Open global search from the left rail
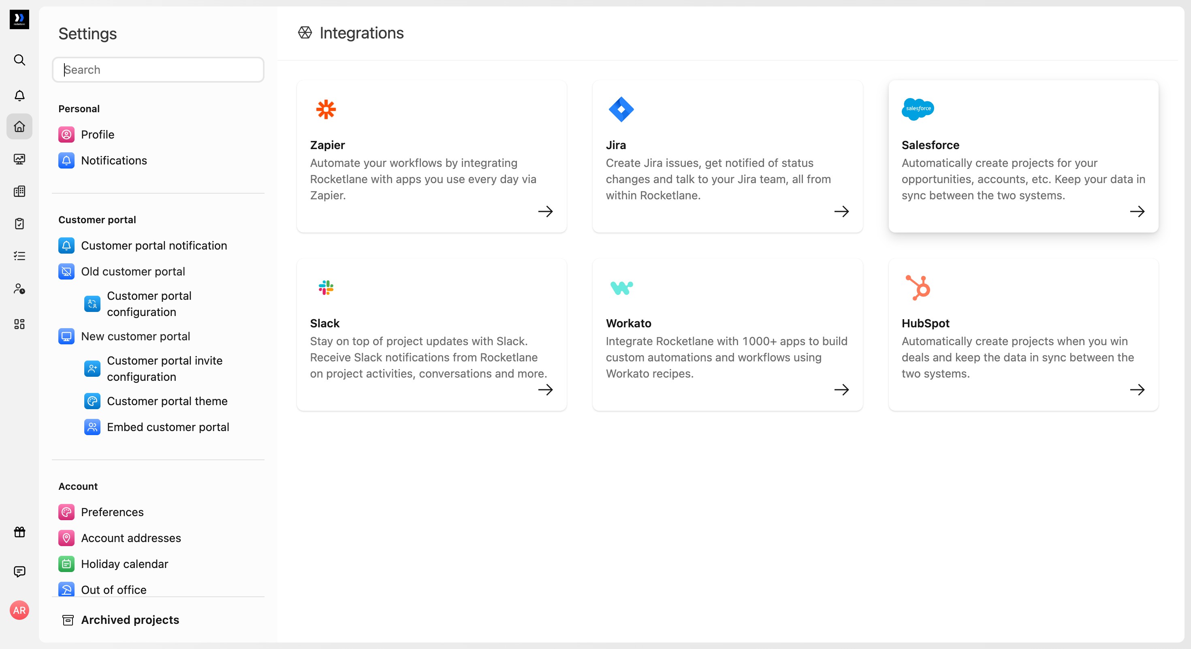Viewport: 1191px width, 649px height. (19, 60)
